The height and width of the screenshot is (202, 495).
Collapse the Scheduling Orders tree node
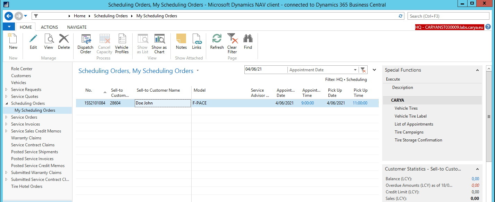click(7, 103)
